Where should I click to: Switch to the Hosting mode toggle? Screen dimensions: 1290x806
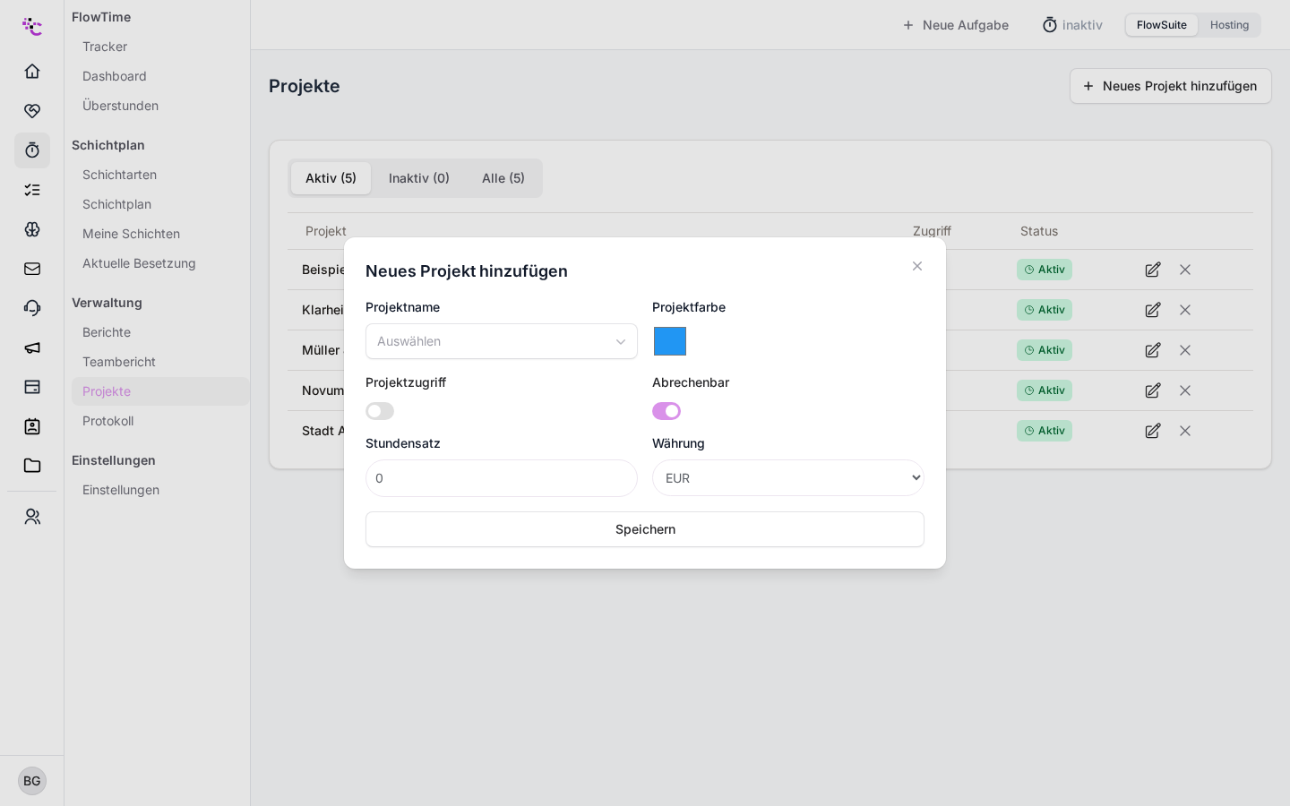(x=1229, y=25)
